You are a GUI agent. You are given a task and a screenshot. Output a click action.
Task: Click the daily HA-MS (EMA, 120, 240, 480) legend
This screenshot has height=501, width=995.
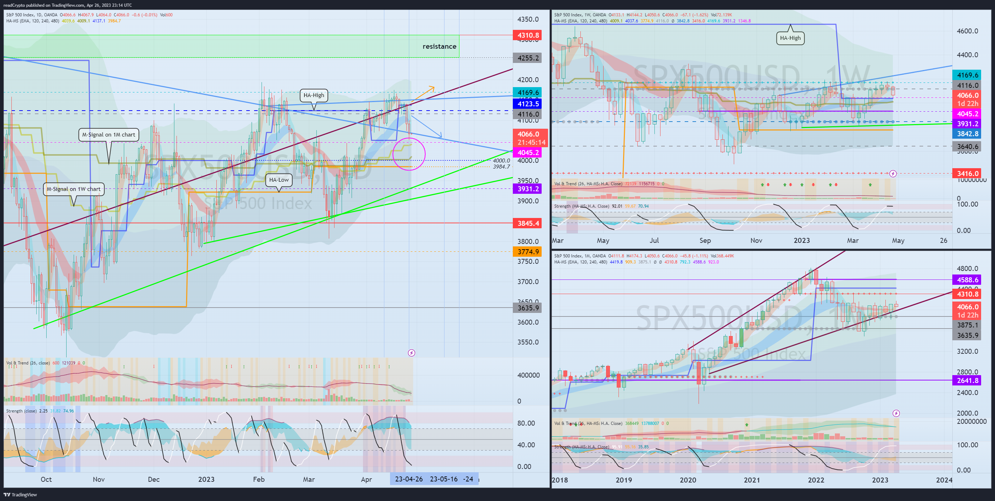32,21
